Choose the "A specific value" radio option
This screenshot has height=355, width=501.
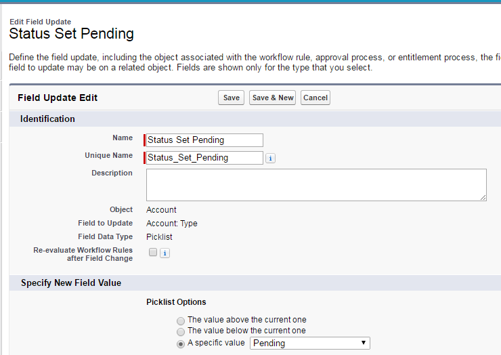180,344
